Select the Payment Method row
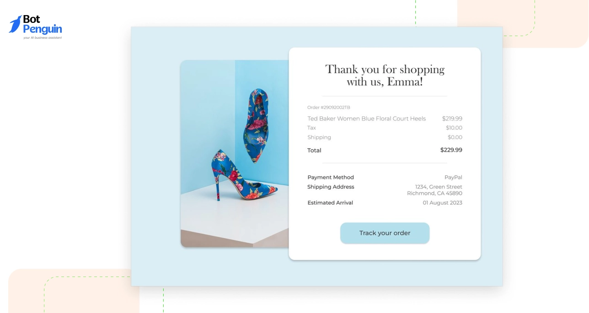 [331, 177]
